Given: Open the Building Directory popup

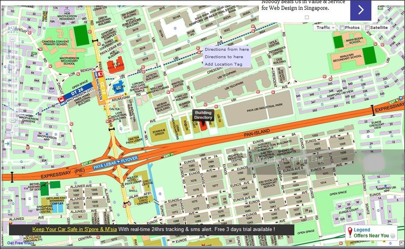Looking at the screenshot, I should [x=203, y=115].
